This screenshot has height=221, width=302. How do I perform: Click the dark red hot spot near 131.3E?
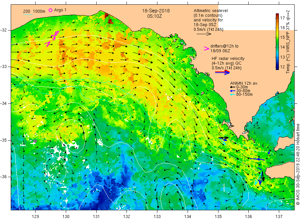click(x=106, y=16)
